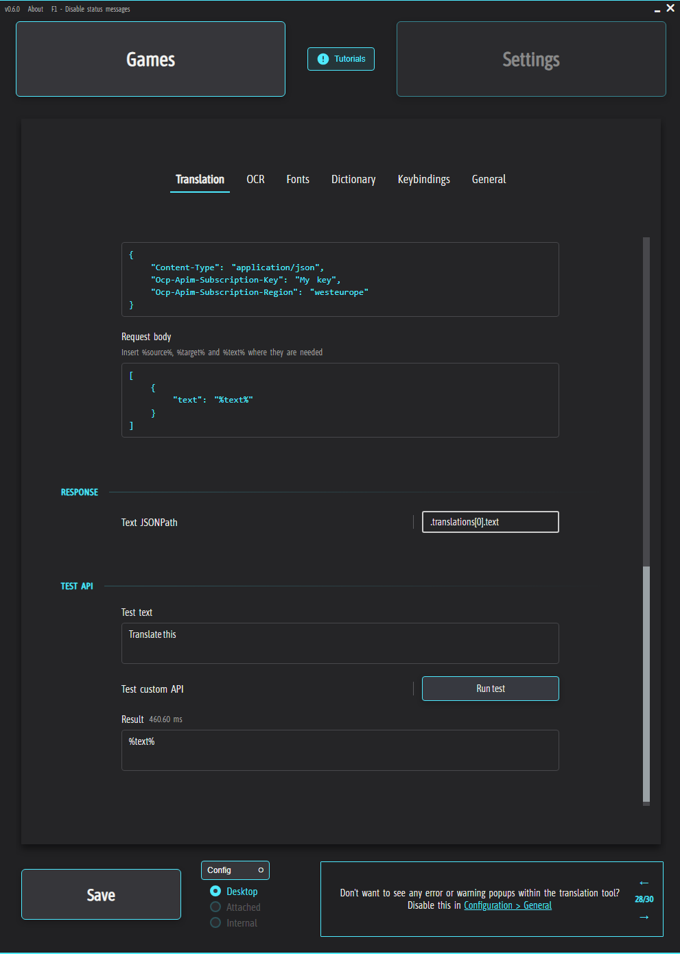Click the 460.60 ms result time

[165, 719]
